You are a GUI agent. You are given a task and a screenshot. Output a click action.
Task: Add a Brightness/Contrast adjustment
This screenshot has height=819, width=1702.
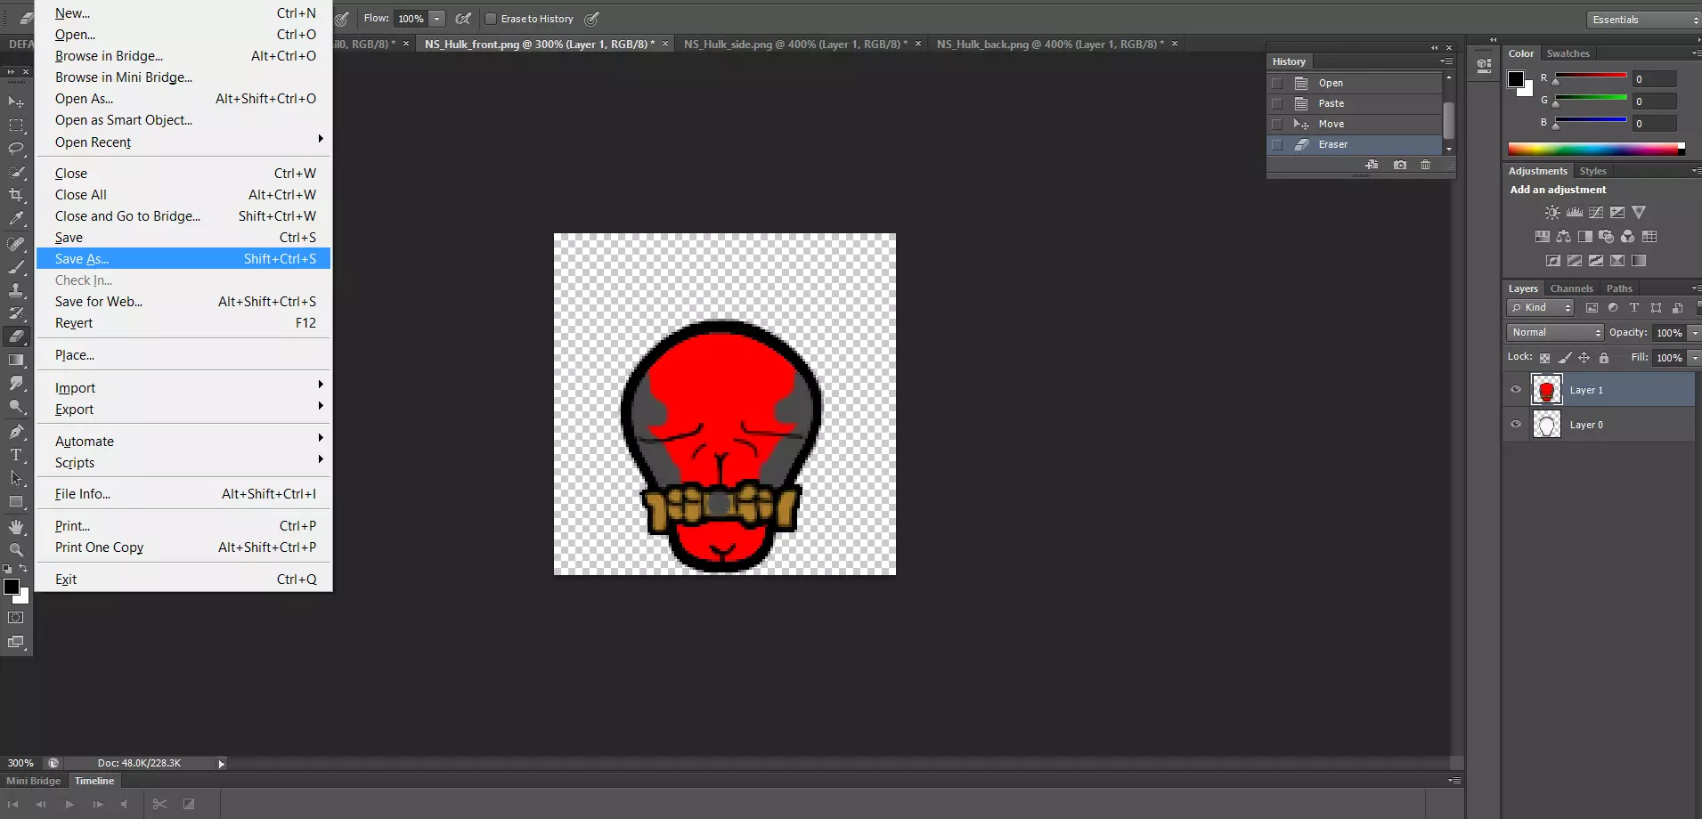[x=1552, y=212]
